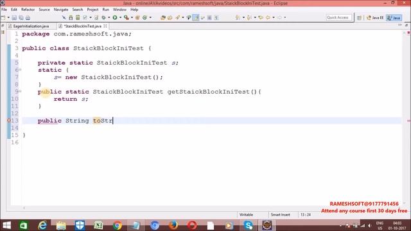Open the Source menu
Viewport: 411px width, 231px height.
click(x=44, y=10)
